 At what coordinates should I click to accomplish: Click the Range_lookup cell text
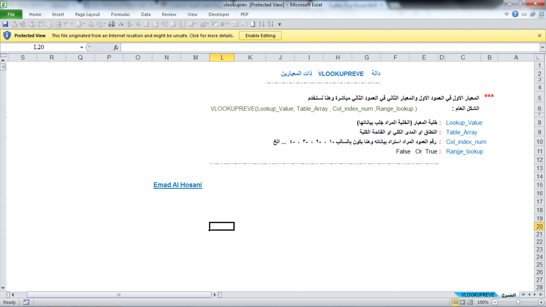465,151
